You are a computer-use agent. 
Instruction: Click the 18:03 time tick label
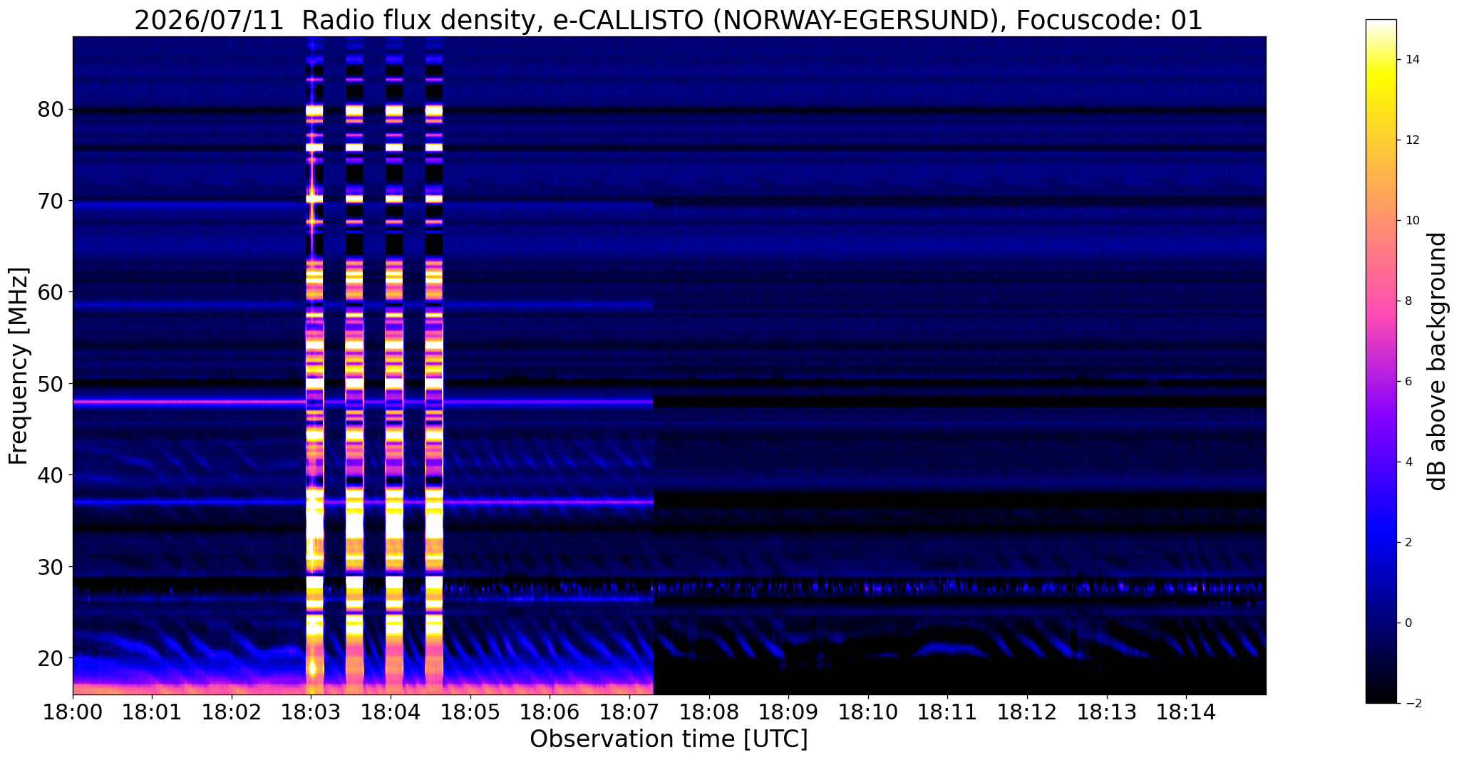coord(310,712)
